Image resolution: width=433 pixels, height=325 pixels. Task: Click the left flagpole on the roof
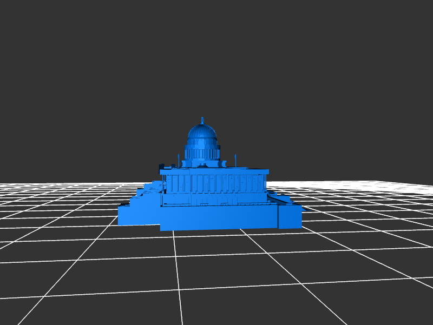click(179, 160)
